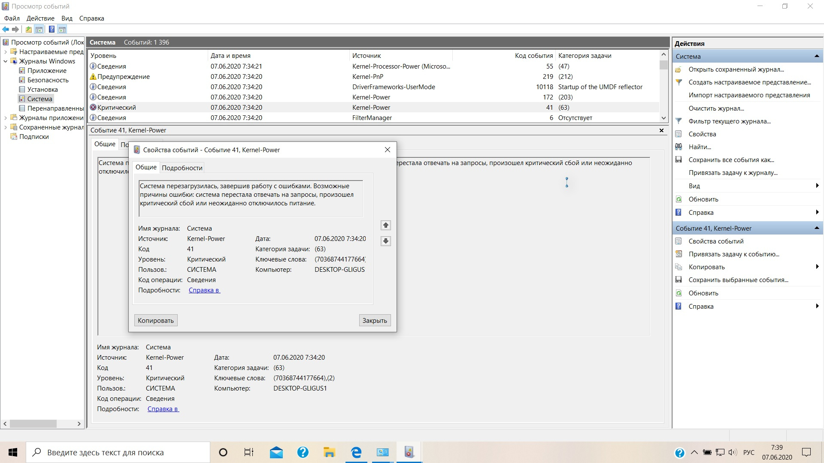
Task: Click the Refresh icon under System actions
Action: click(679, 199)
